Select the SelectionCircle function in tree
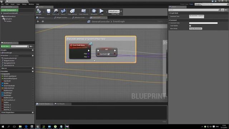Viewport: 229px width, 129px height. point(9,65)
